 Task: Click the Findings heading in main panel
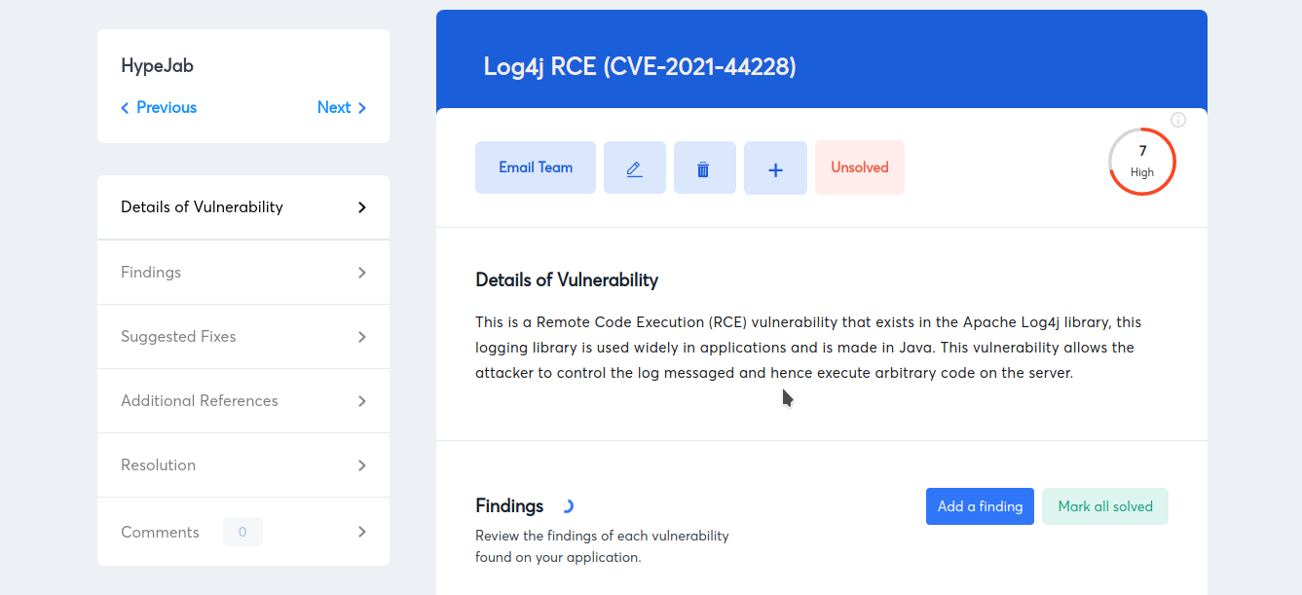tap(509, 506)
